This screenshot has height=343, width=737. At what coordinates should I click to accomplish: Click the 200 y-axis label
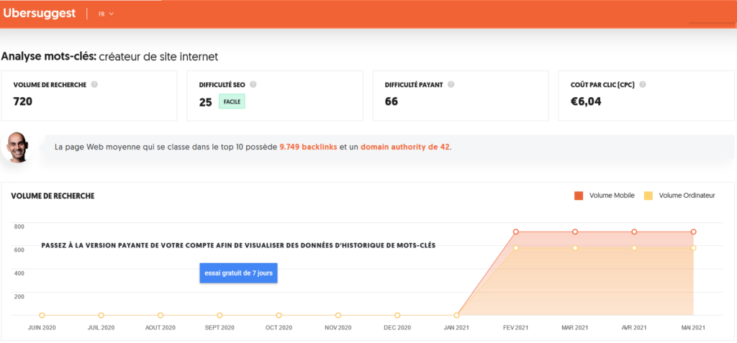(19, 296)
